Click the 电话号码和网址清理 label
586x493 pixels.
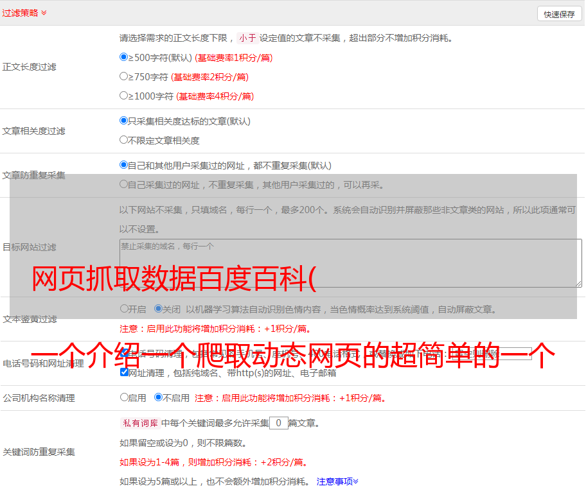[x=43, y=363]
